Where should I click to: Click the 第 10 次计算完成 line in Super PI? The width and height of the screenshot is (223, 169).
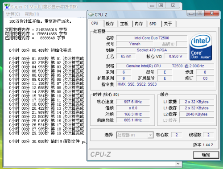click(46, 96)
